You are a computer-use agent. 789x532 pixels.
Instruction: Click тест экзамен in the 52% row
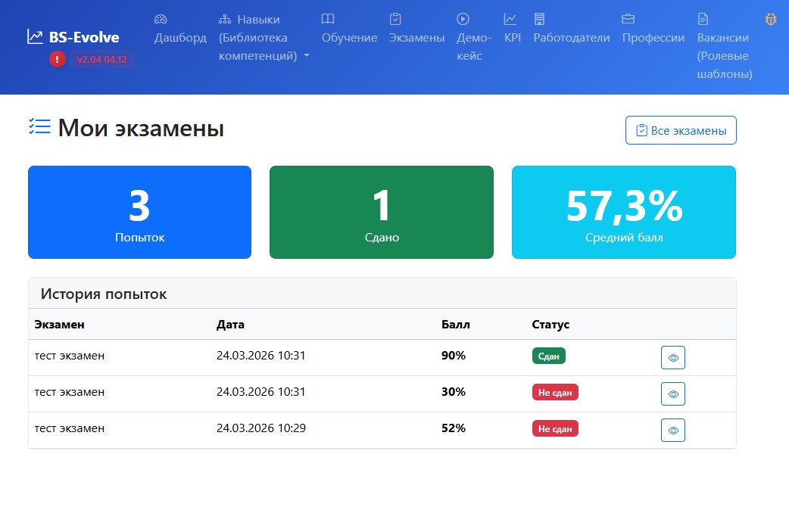point(70,428)
